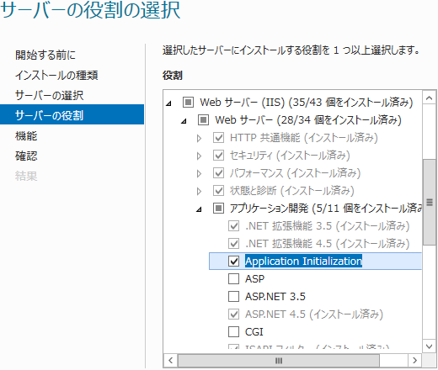Select the ASP role label
438x370 pixels.
254,279
